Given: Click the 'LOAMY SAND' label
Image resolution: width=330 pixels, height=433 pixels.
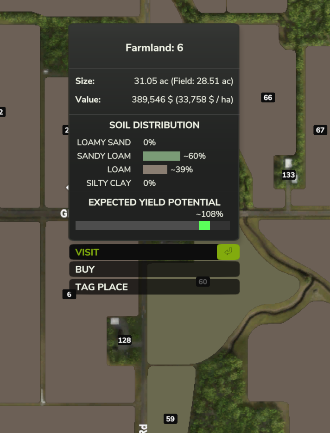Looking at the screenshot, I should (x=104, y=143).
